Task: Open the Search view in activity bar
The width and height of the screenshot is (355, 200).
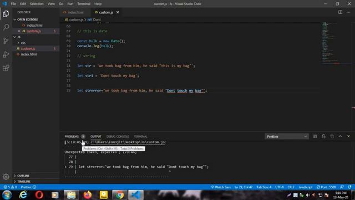Action: tap(6, 27)
